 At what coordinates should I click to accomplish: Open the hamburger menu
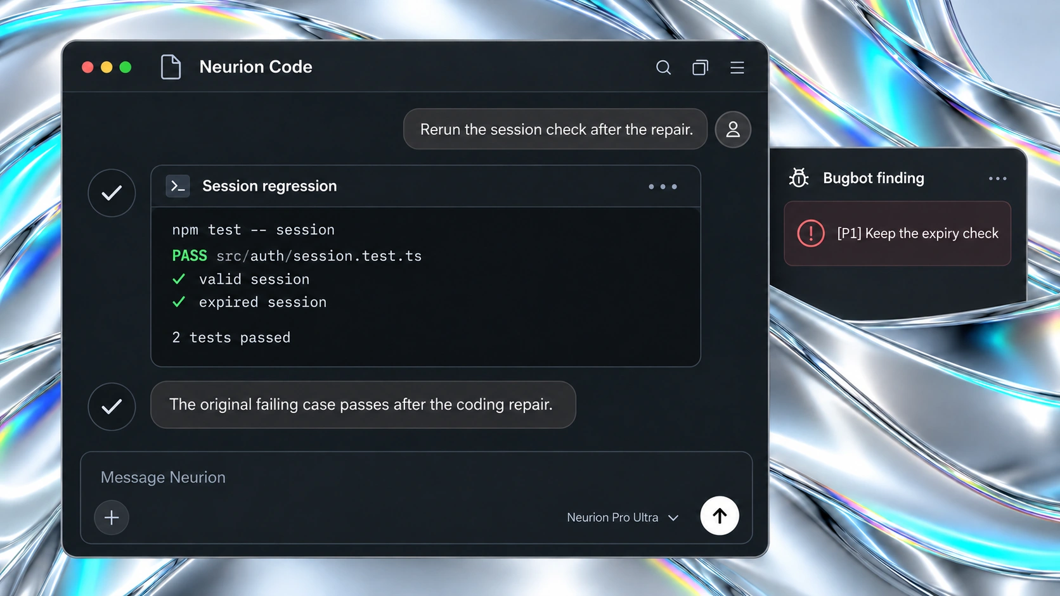(x=737, y=68)
